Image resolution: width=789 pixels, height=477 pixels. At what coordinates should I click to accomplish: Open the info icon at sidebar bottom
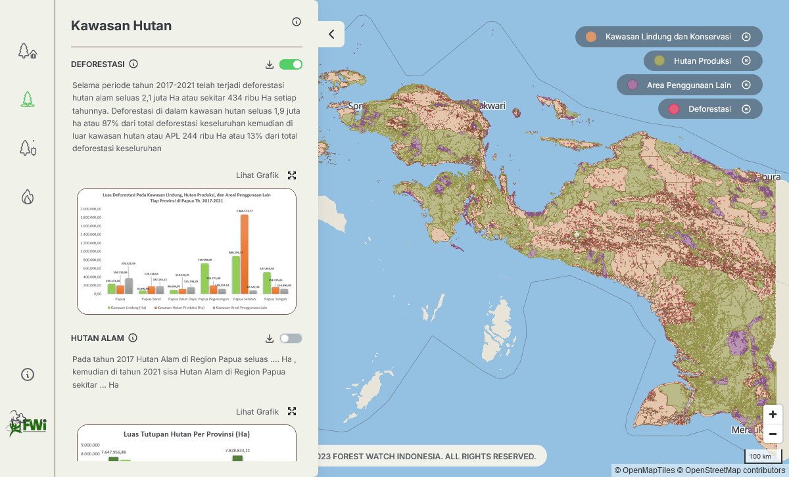point(27,375)
